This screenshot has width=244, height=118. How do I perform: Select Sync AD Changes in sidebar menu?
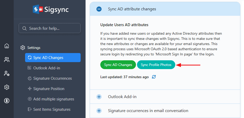(x=53, y=58)
